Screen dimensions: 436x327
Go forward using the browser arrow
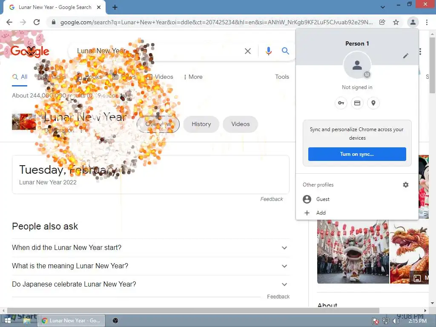(23, 22)
